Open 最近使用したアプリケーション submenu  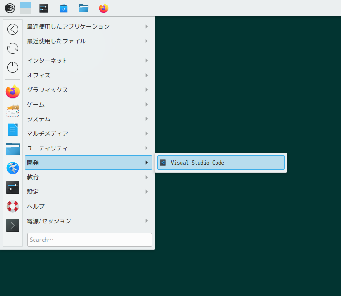pos(89,26)
